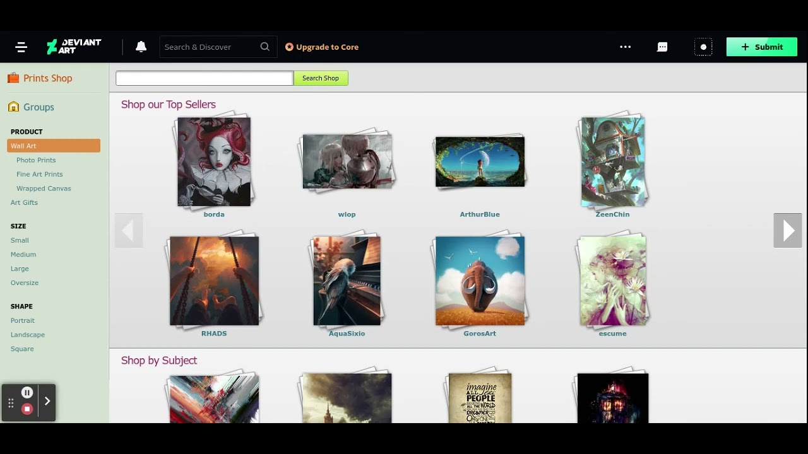The height and width of the screenshot is (454, 808).
Task: Click the Submit button
Action: [x=762, y=47]
